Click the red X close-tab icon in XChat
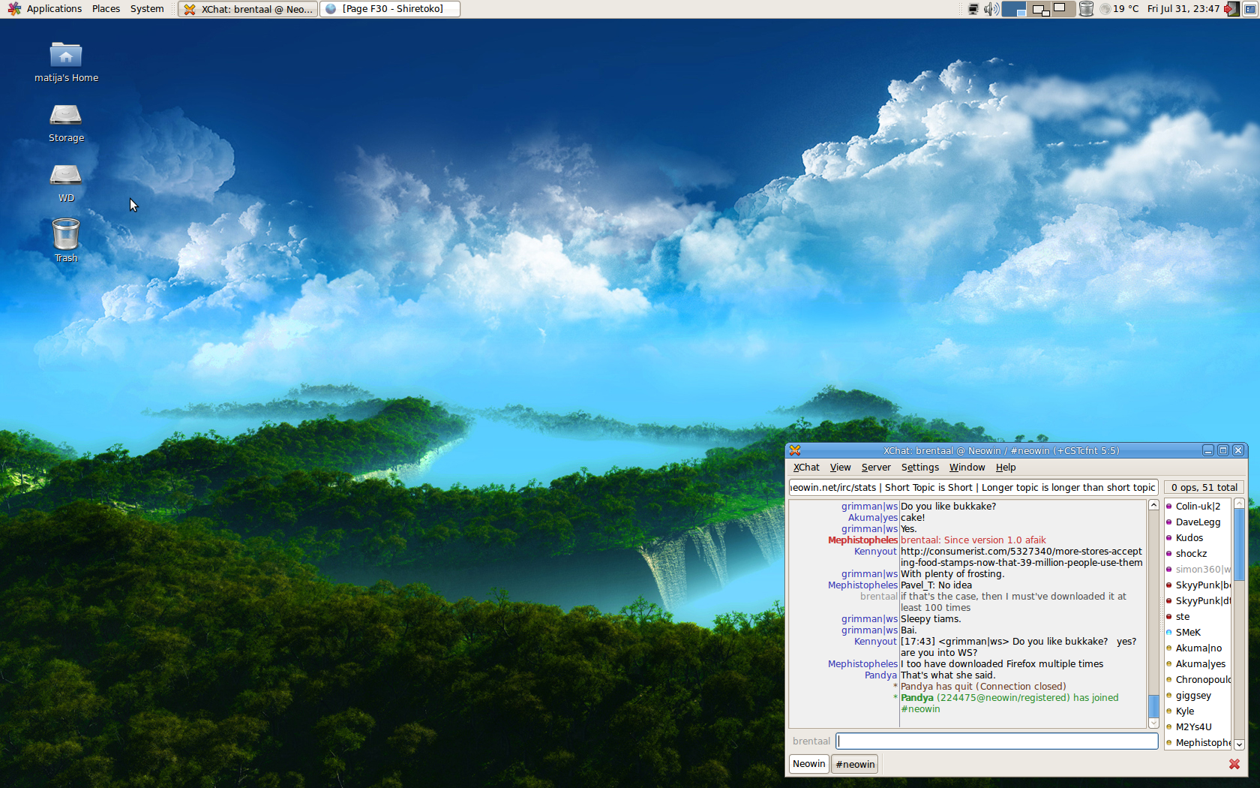1260x788 pixels. (1234, 764)
